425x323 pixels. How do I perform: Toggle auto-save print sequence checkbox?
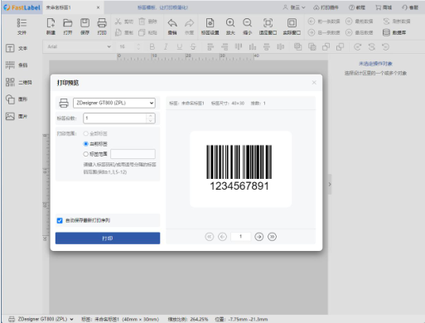click(x=60, y=220)
